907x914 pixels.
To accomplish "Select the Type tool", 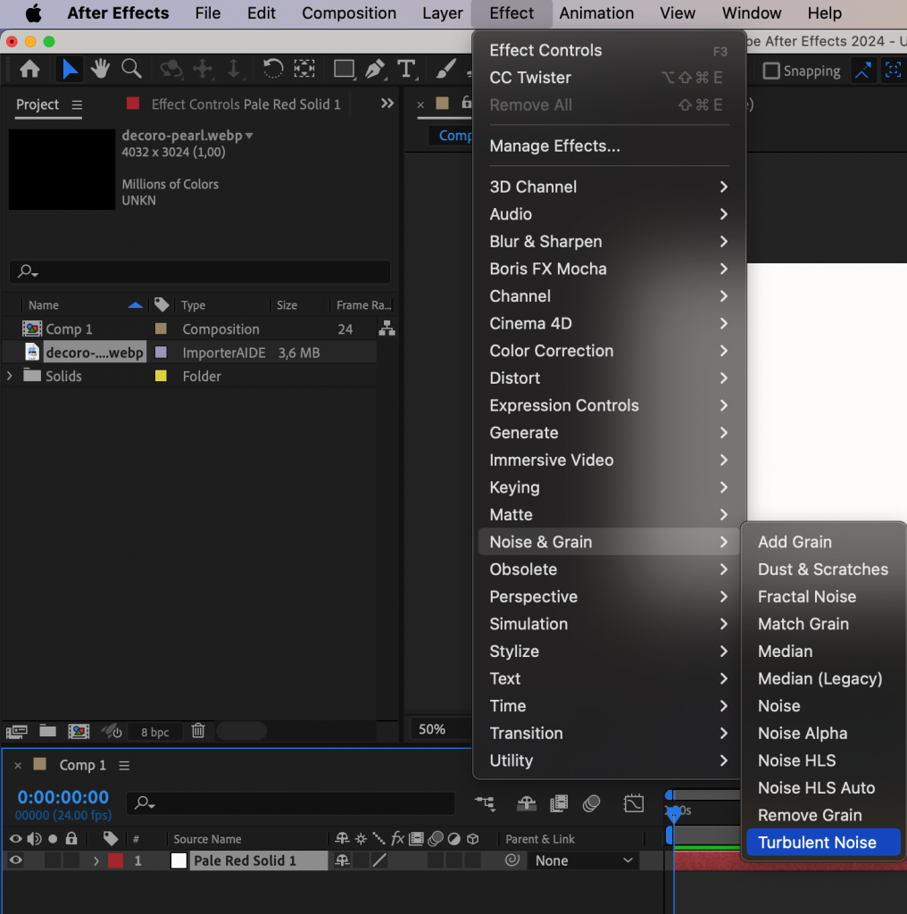I will coord(405,69).
